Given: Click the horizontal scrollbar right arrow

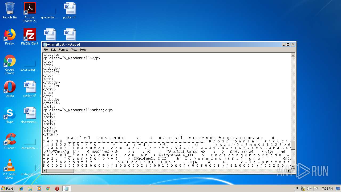Looking at the screenshot, I should tap(288, 171).
